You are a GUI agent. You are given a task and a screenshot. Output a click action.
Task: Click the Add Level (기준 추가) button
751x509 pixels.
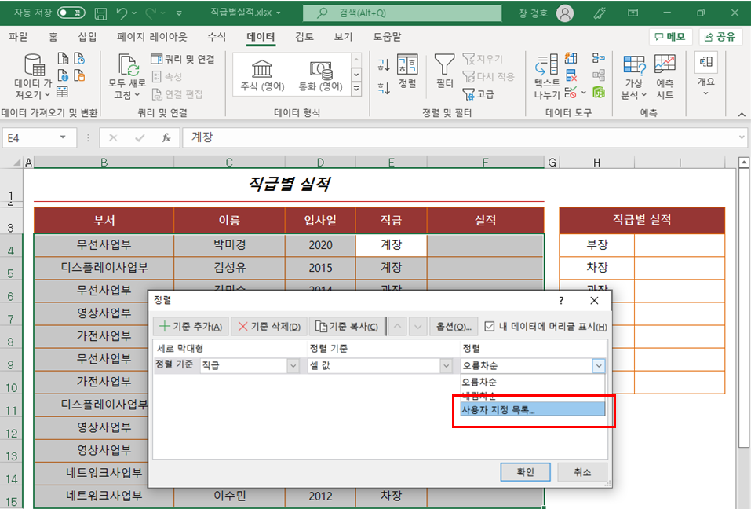[x=191, y=327]
